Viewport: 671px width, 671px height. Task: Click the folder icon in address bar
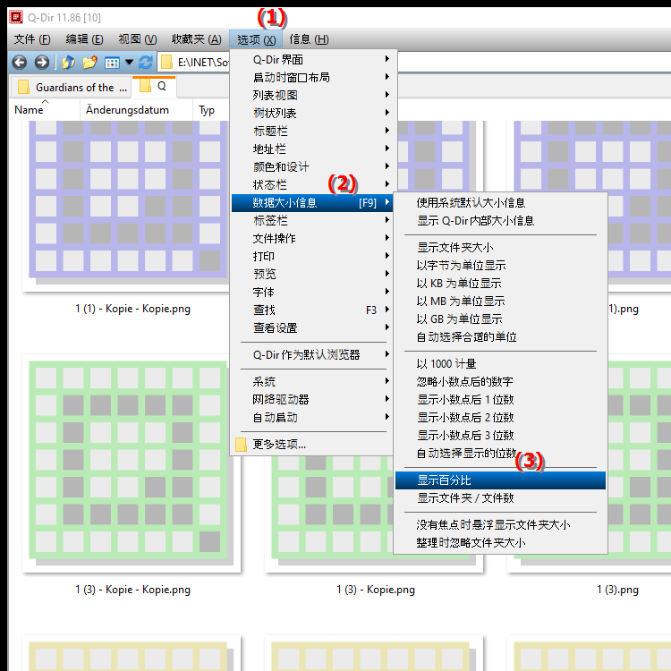tap(166, 63)
